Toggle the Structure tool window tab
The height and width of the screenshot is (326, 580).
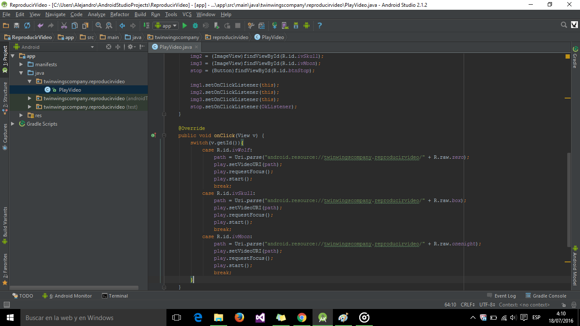(x=5, y=98)
